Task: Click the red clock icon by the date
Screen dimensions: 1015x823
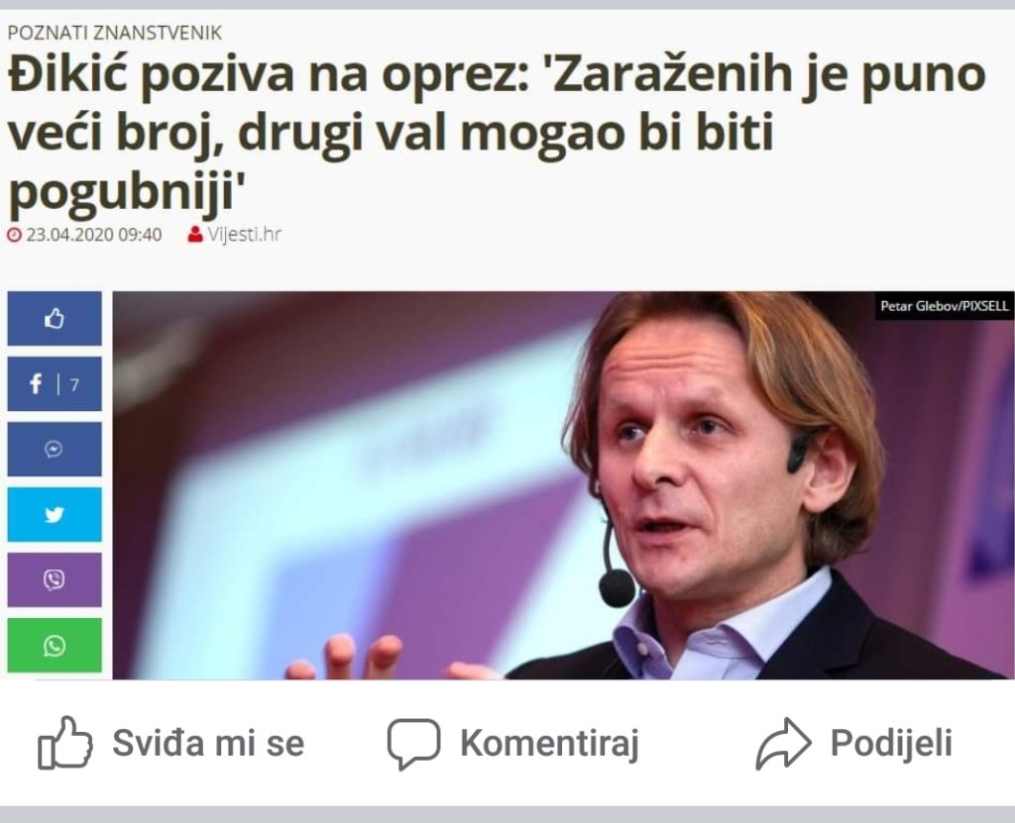Action: pos(14,234)
